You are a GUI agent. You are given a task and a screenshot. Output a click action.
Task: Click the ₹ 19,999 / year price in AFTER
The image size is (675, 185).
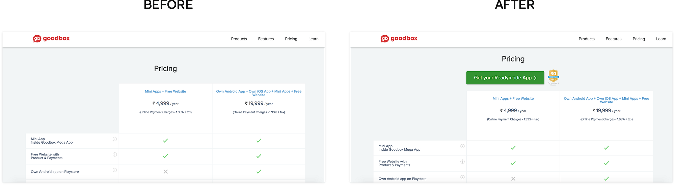[606, 111]
